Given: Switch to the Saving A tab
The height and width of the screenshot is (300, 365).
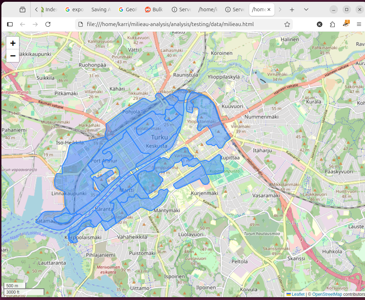Looking at the screenshot, I should [101, 10].
